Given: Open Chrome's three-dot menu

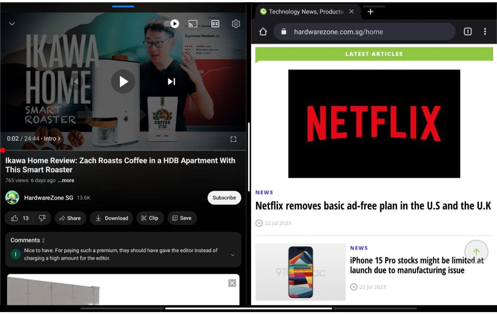Looking at the screenshot, I should pyautogui.click(x=485, y=32).
